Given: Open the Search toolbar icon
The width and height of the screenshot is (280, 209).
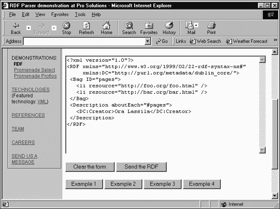Looking at the screenshot, I should click(x=129, y=25).
